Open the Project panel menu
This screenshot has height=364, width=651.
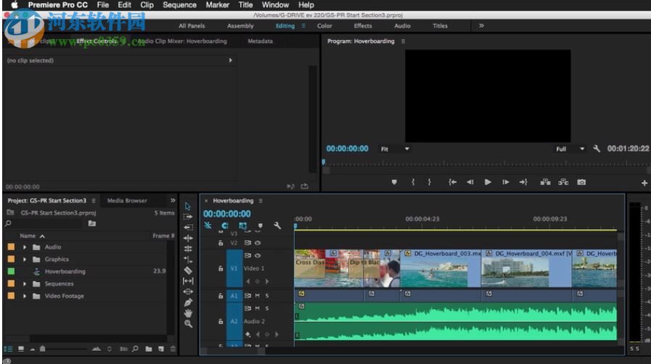coord(94,201)
